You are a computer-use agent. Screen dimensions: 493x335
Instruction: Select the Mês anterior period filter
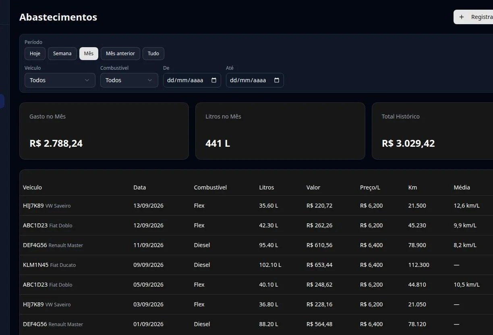click(120, 54)
